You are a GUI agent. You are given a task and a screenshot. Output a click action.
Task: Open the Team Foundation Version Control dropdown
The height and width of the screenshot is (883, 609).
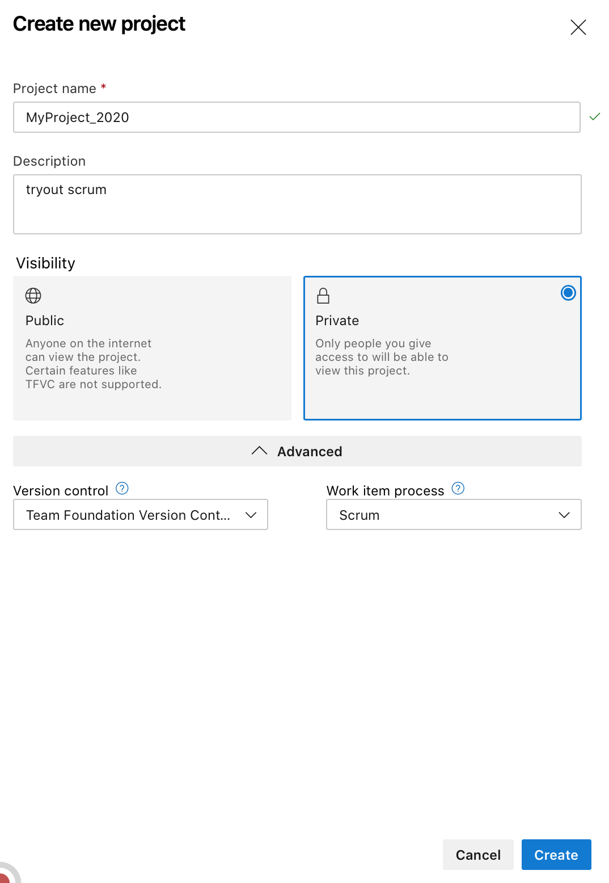pyautogui.click(x=141, y=515)
